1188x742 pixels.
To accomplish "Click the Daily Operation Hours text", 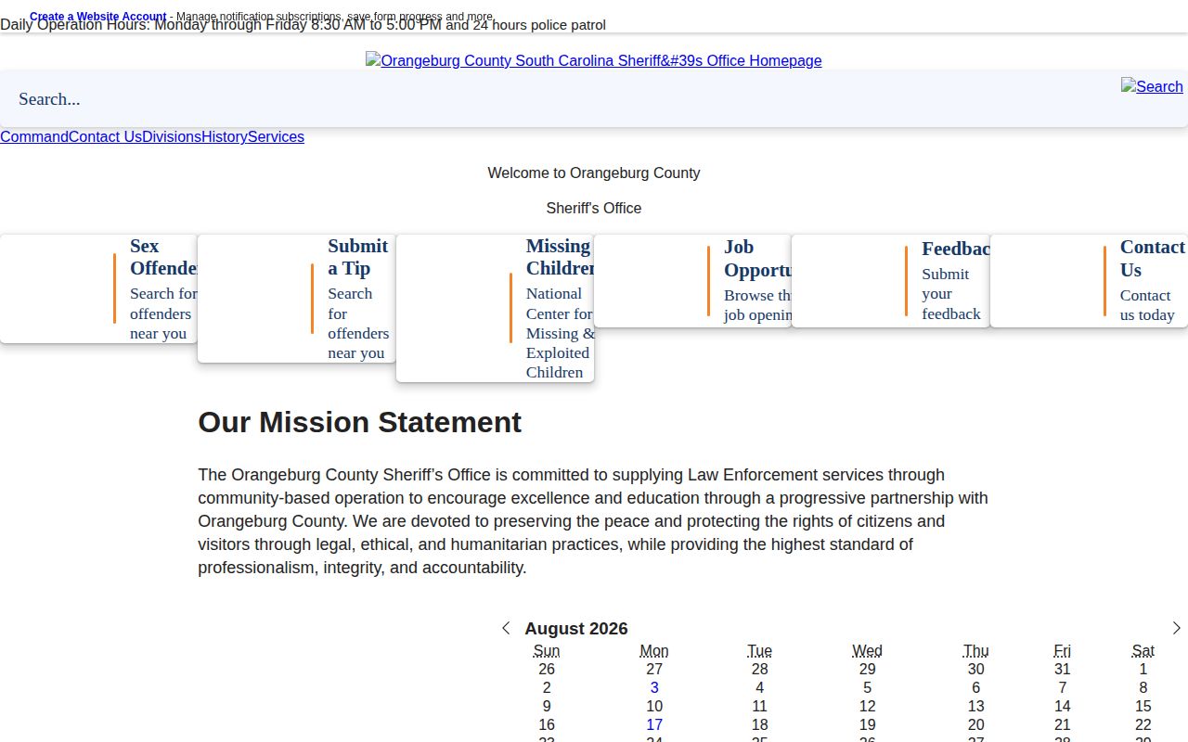I will coord(303,25).
